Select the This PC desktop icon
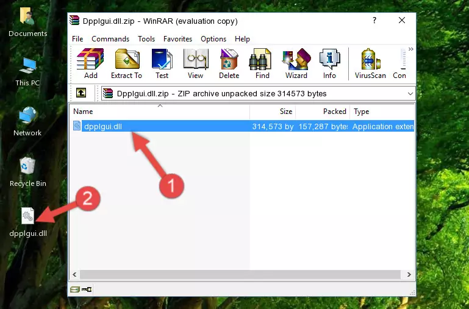The height and width of the screenshot is (309, 469). point(27,72)
